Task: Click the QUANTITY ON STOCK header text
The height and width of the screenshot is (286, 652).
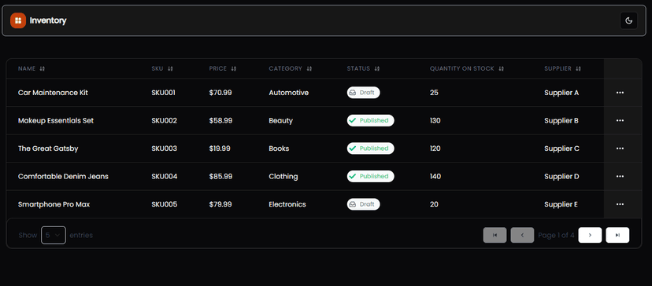Action: click(462, 69)
